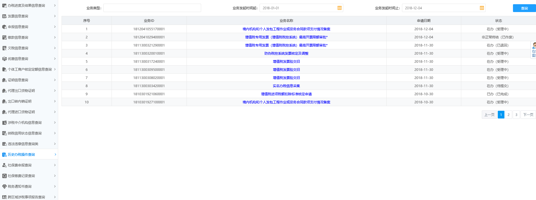Open the 社保缴费记录查询 menu item
This screenshot has width=536, height=200.
[x=29, y=176]
